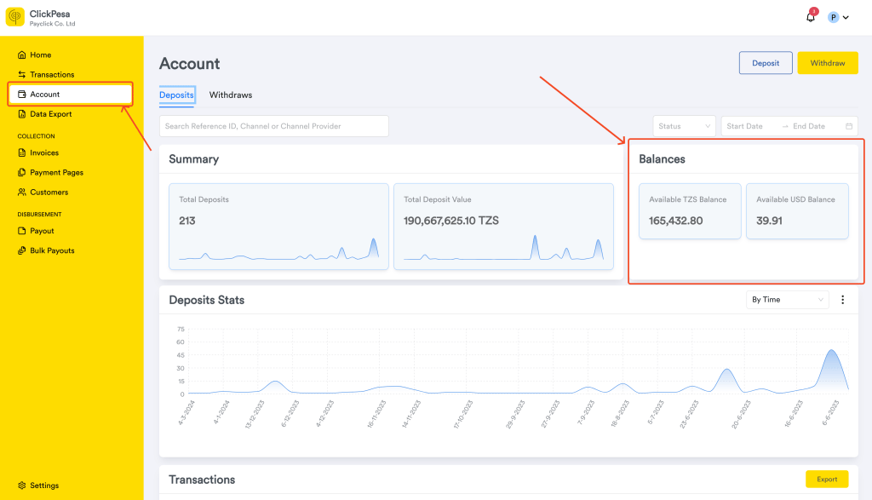Click the Payout folder icon

click(21, 231)
